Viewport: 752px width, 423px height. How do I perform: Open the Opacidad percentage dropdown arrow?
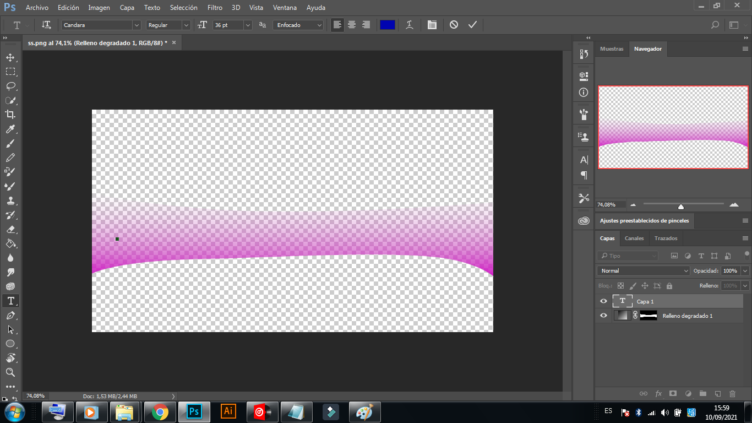point(745,271)
